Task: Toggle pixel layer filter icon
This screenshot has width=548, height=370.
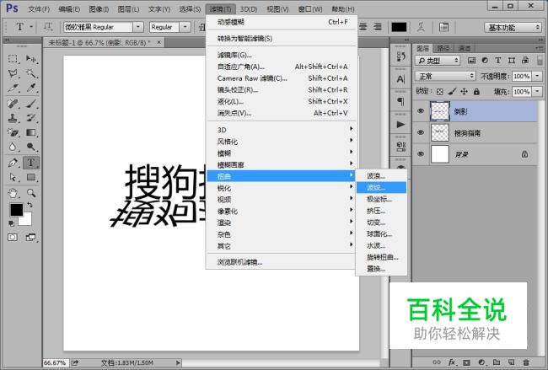Action: pos(471,61)
